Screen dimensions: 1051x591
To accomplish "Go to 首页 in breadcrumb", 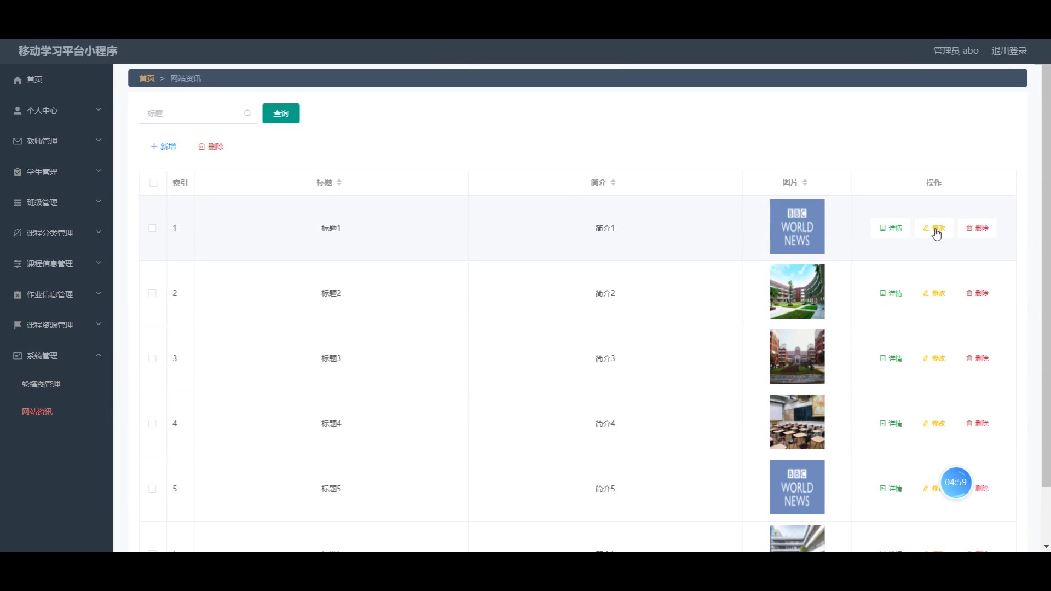I will tap(147, 78).
